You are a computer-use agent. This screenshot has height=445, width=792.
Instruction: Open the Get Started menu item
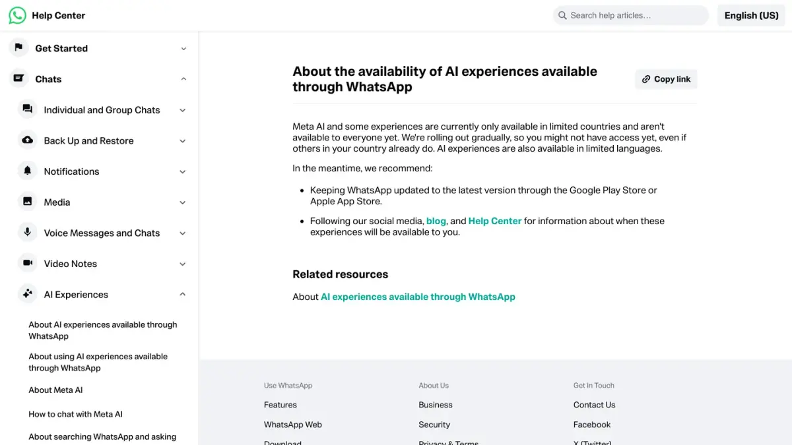tap(61, 48)
